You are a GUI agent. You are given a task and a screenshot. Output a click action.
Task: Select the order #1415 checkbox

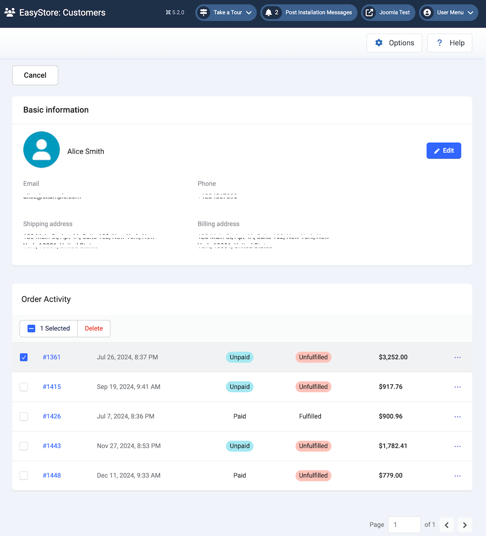(x=24, y=387)
